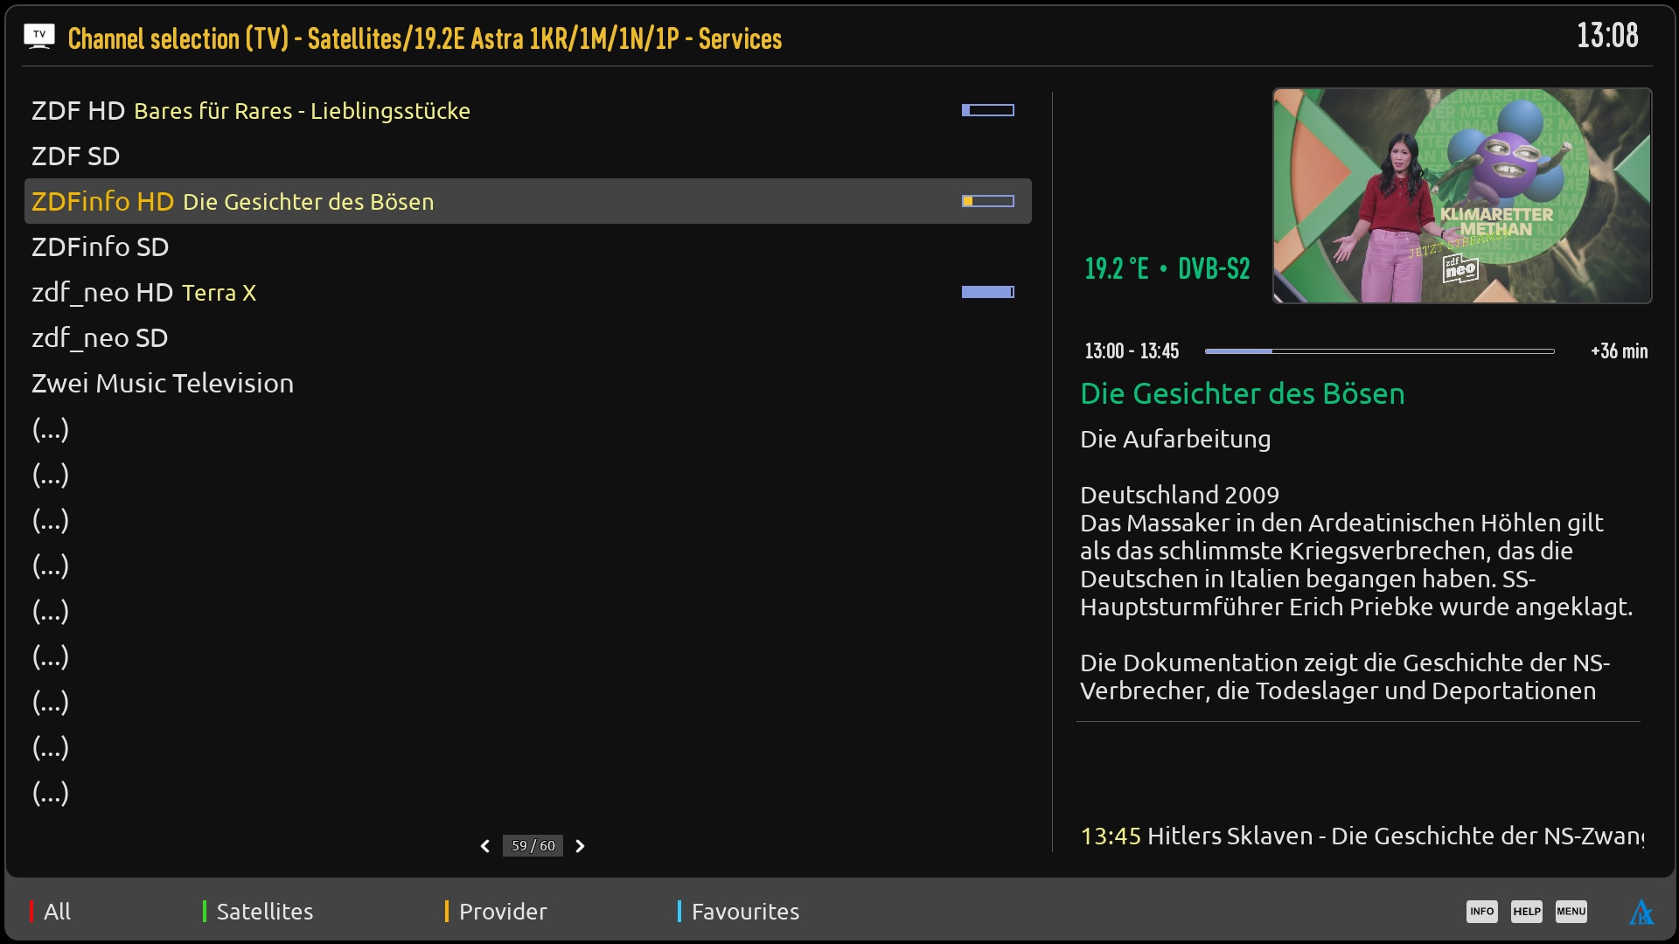Click the event progress bar 13:00-13:45
This screenshot has height=944, width=1679.
(x=1379, y=351)
